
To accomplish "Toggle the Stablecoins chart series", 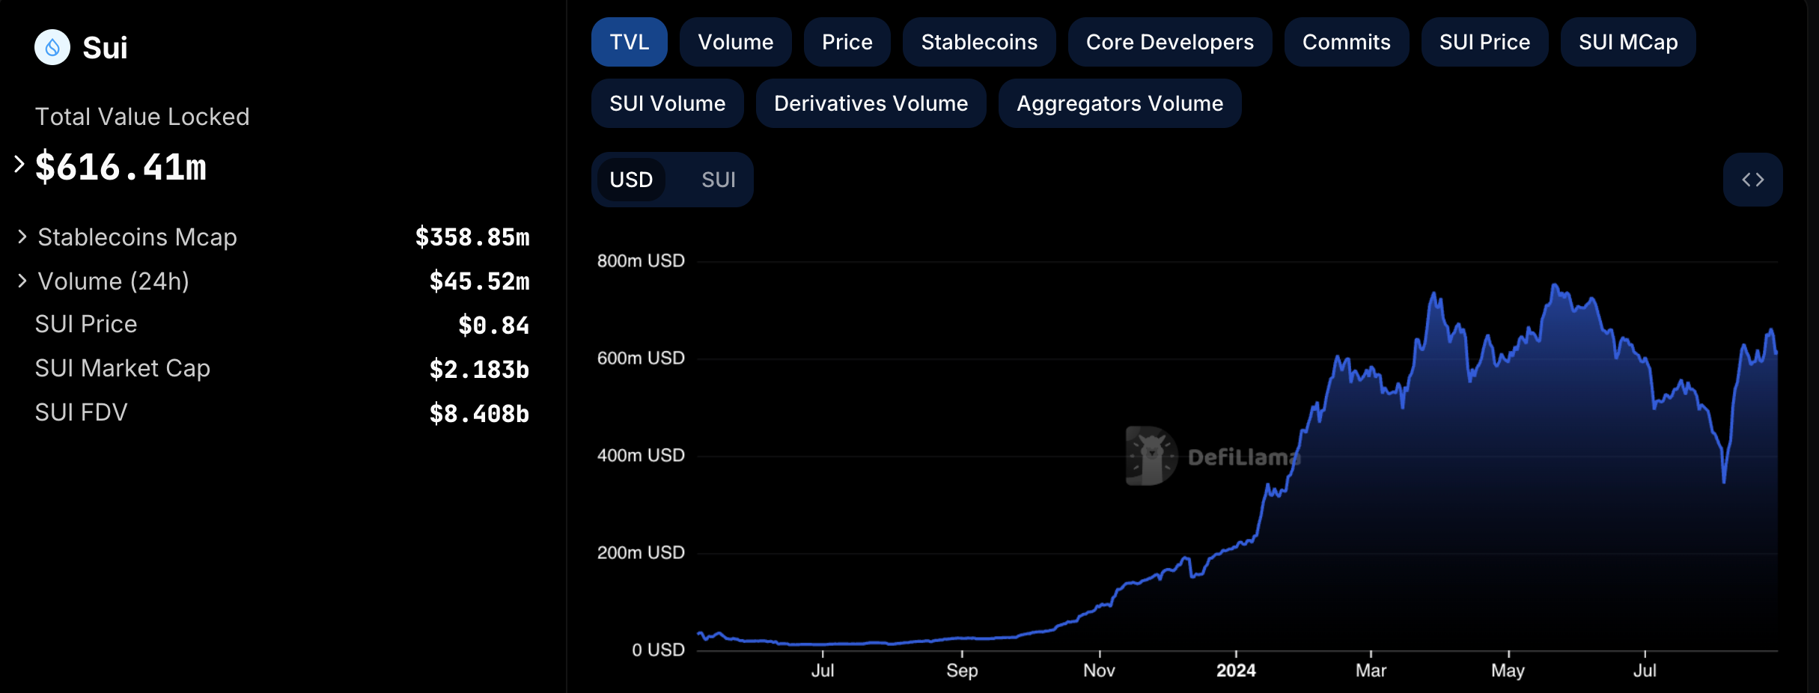I will 979,42.
